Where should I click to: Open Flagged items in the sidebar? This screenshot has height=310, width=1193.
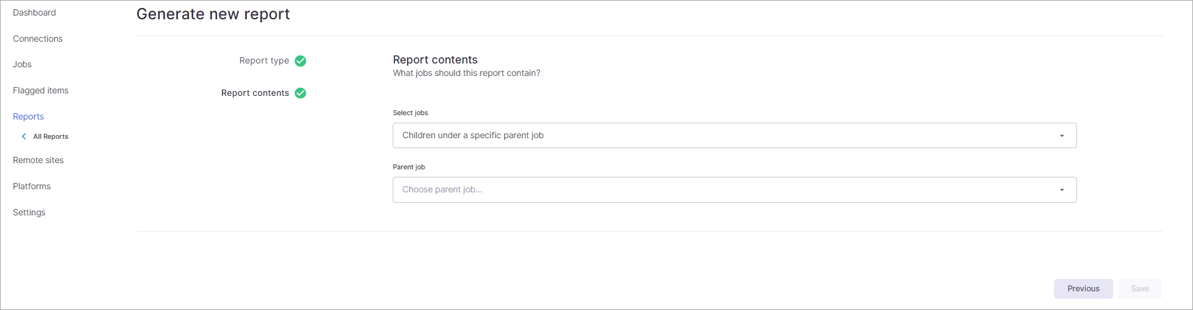(41, 90)
